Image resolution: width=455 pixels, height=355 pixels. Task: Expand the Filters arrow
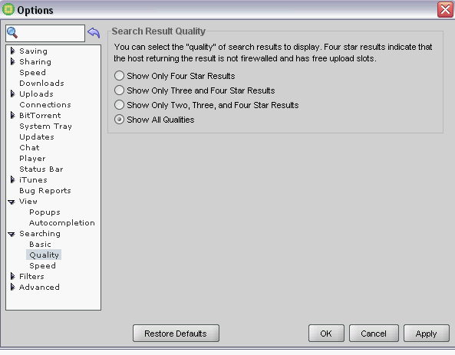pos(12,276)
